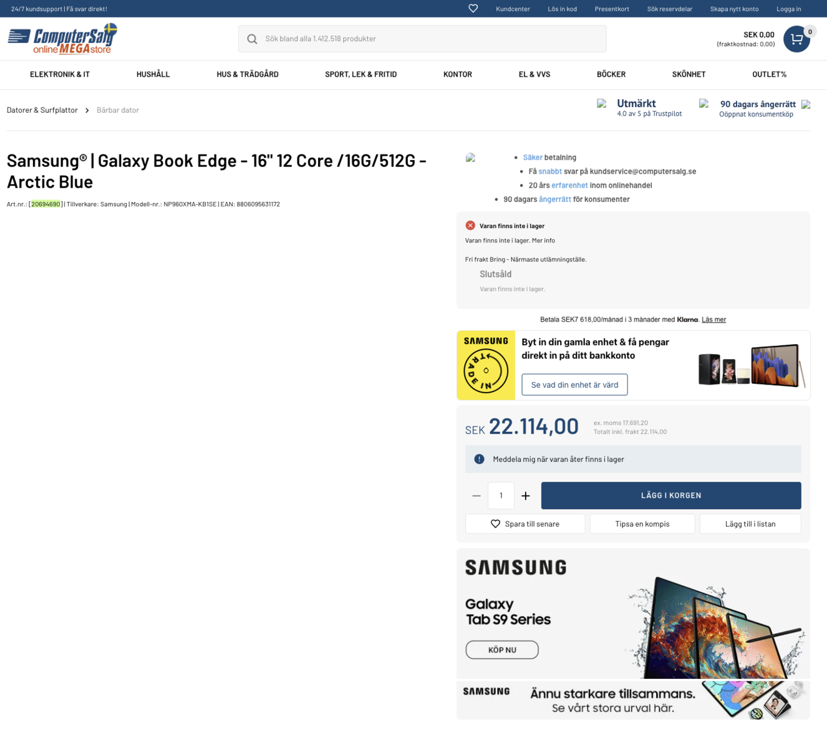Click Ännu starkare tillsammans Samsung banner
Image resolution: width=827 pixels, height=748 pixels.
click(633, 700)
